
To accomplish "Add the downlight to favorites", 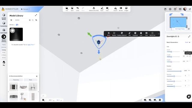I will [152, 34].
